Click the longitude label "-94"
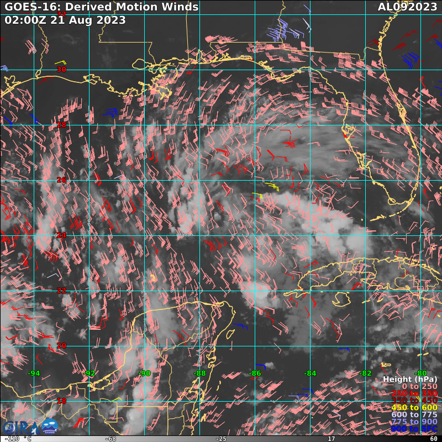 [34, 373]
